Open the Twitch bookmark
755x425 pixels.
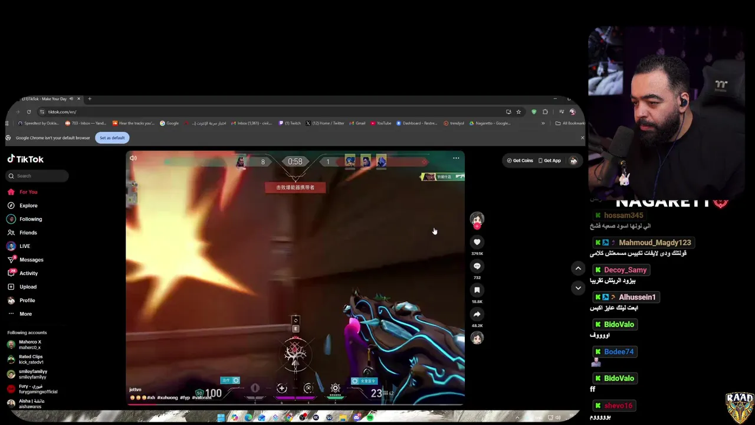[x=290, y=123]
